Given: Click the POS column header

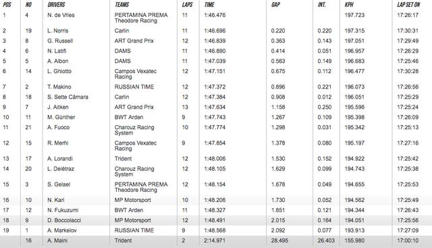Looking at the screenshot, I should [7, 5].
